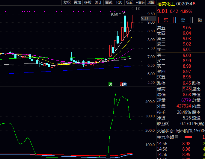Click the panel layout icon beside the diamond

tap(138, 8)
